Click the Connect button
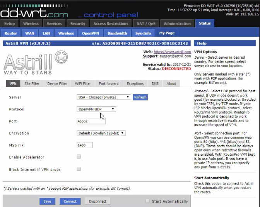This screenshot has height=207, width=260. click(70, 201)
